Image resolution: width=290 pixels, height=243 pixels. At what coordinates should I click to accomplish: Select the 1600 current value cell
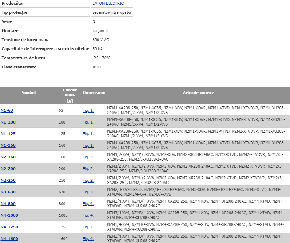click(x=70, y=239)
